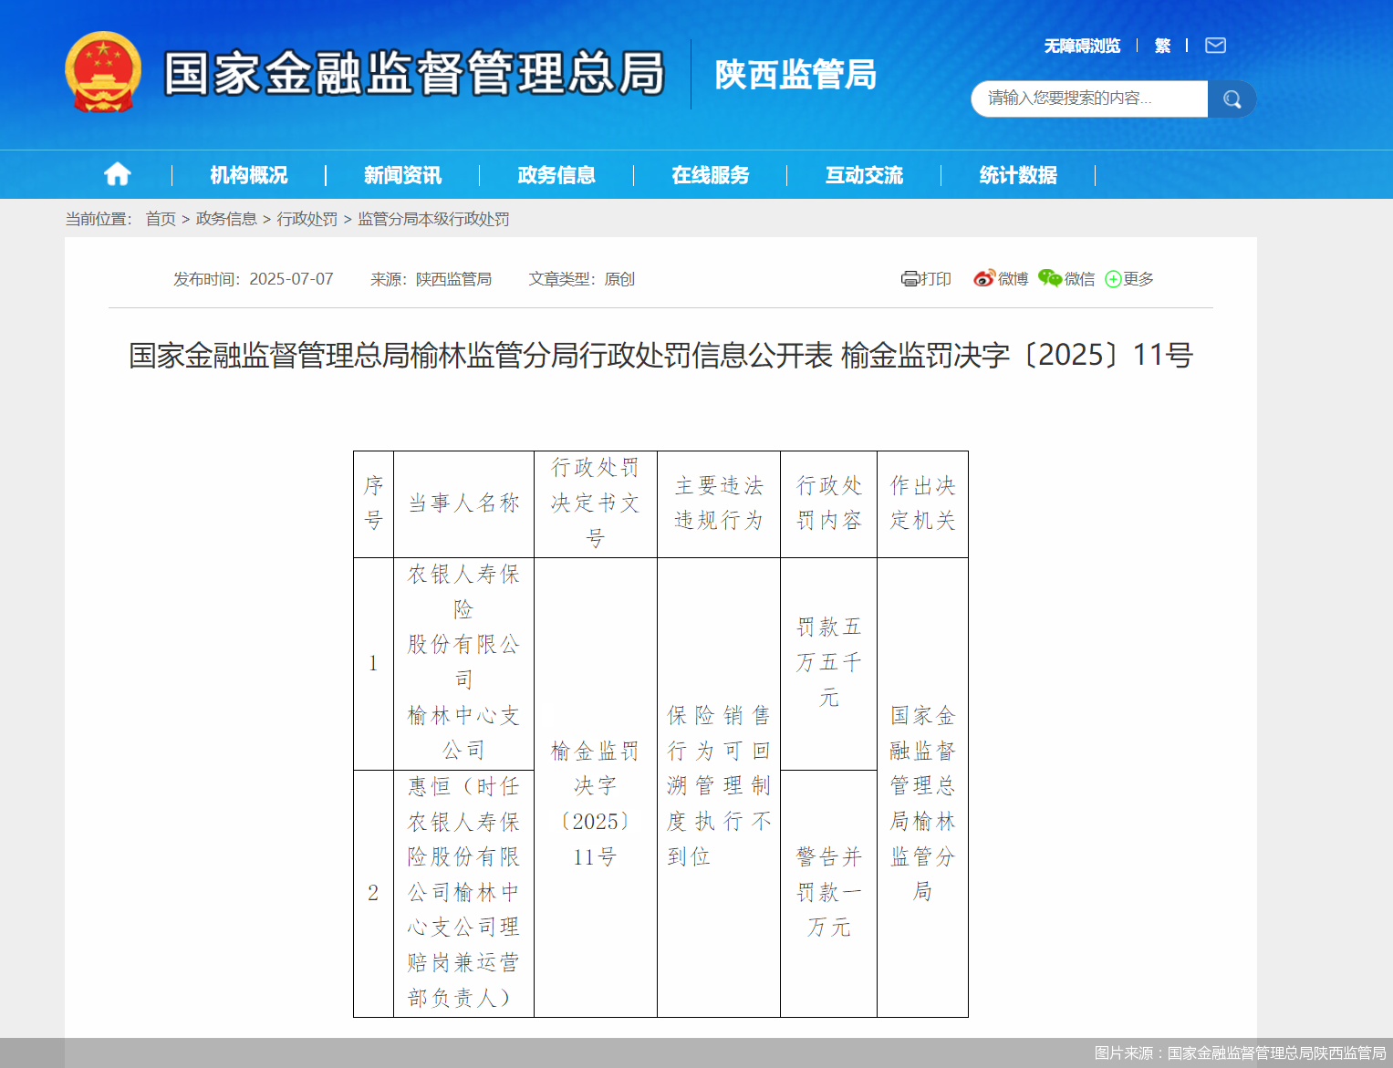Click the article headline text

click(x=660, y=355)
